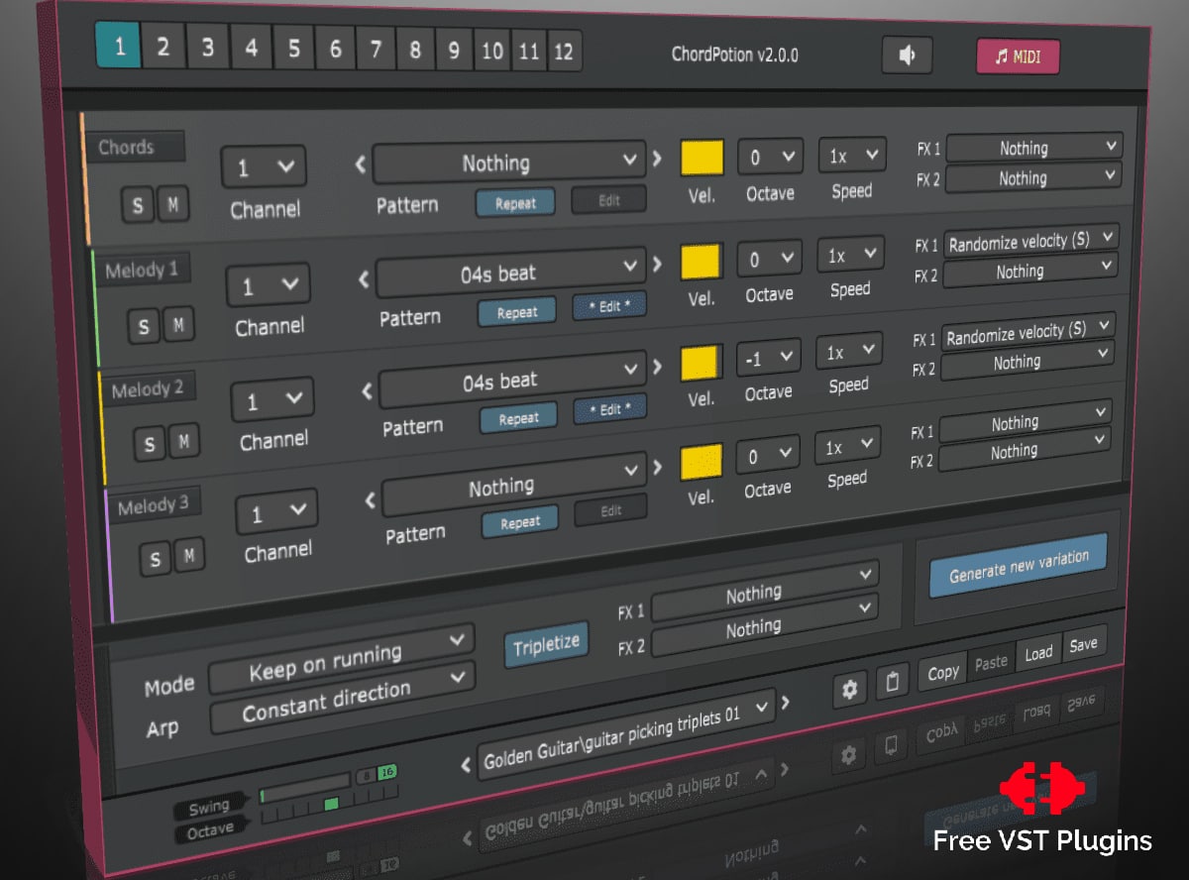Switch to slot tab 5
The image size is (1189, 880).
(293, 49)
